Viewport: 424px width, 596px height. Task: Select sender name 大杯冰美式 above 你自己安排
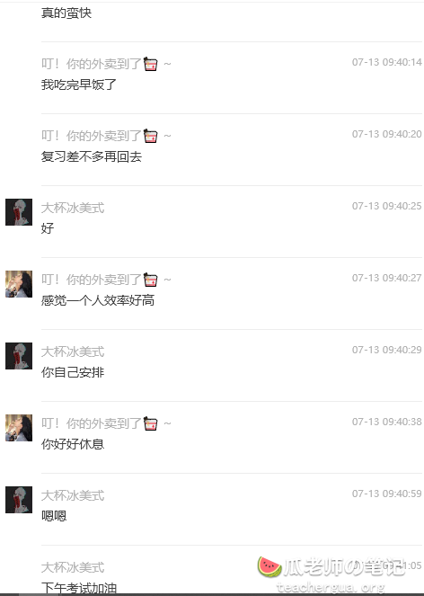[x=73, y=351]
